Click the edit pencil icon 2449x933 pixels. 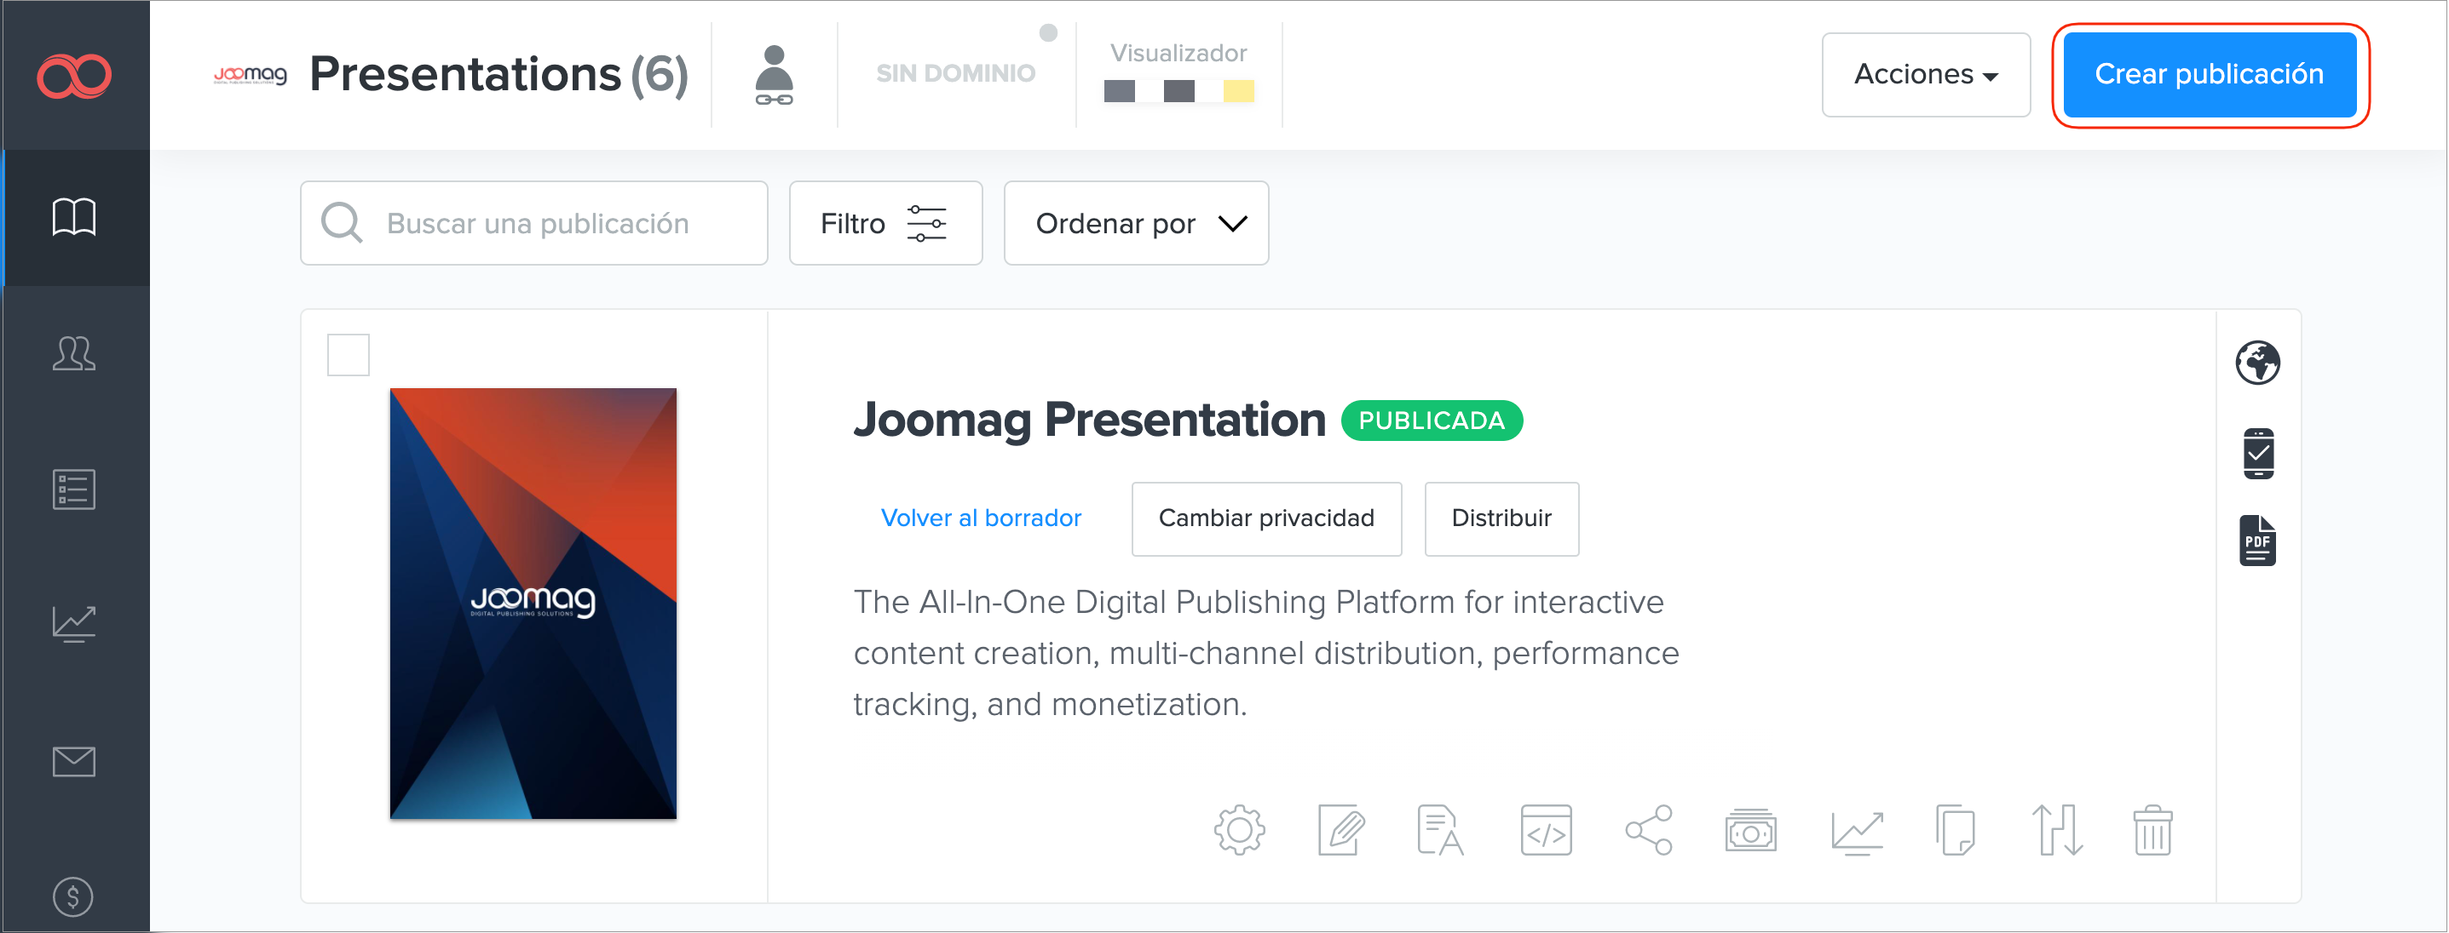tap(1340, 830)
